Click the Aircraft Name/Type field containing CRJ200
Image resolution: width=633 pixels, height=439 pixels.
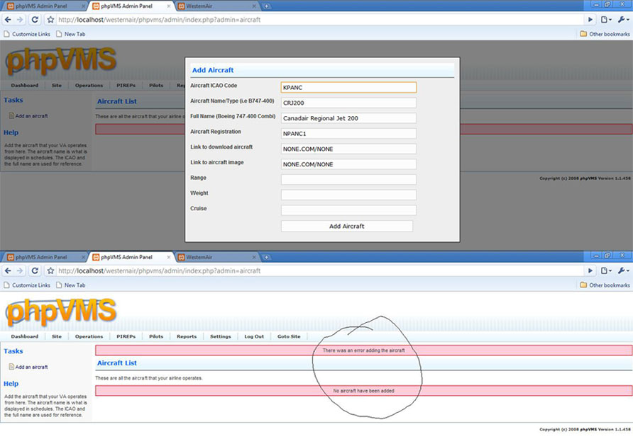[349, 103]
